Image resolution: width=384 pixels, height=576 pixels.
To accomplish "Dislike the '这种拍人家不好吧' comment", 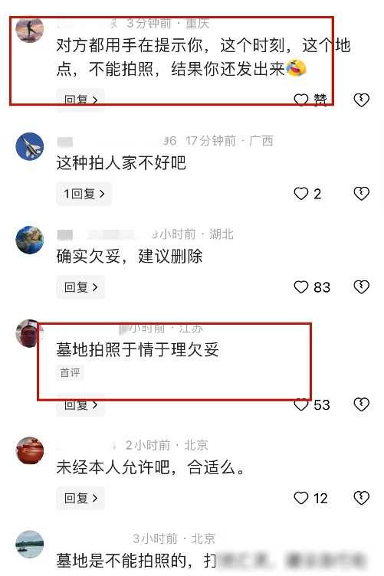I will point(361,194).
